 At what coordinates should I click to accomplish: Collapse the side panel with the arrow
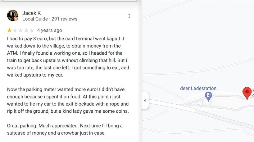click(x=145, y=101)
